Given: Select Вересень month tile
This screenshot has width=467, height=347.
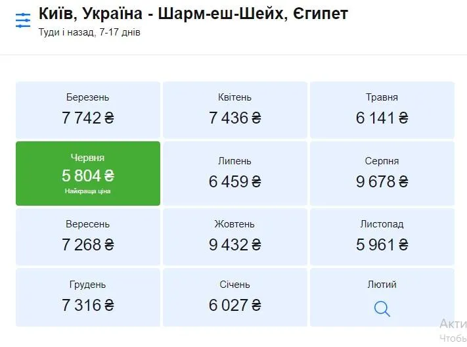Looking at the screenshot, I should [x=88, y=237].
